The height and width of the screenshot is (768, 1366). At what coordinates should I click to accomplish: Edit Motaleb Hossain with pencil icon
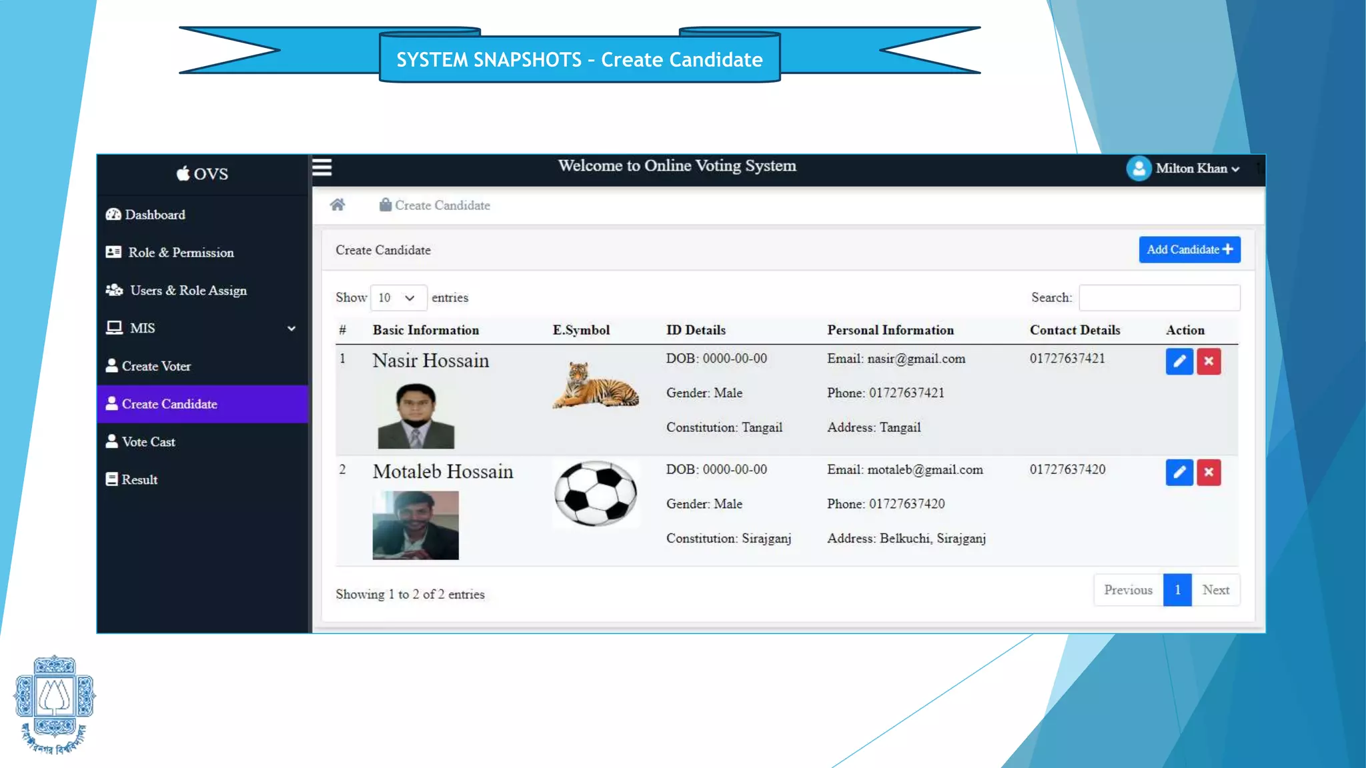tap(1179, 473)
